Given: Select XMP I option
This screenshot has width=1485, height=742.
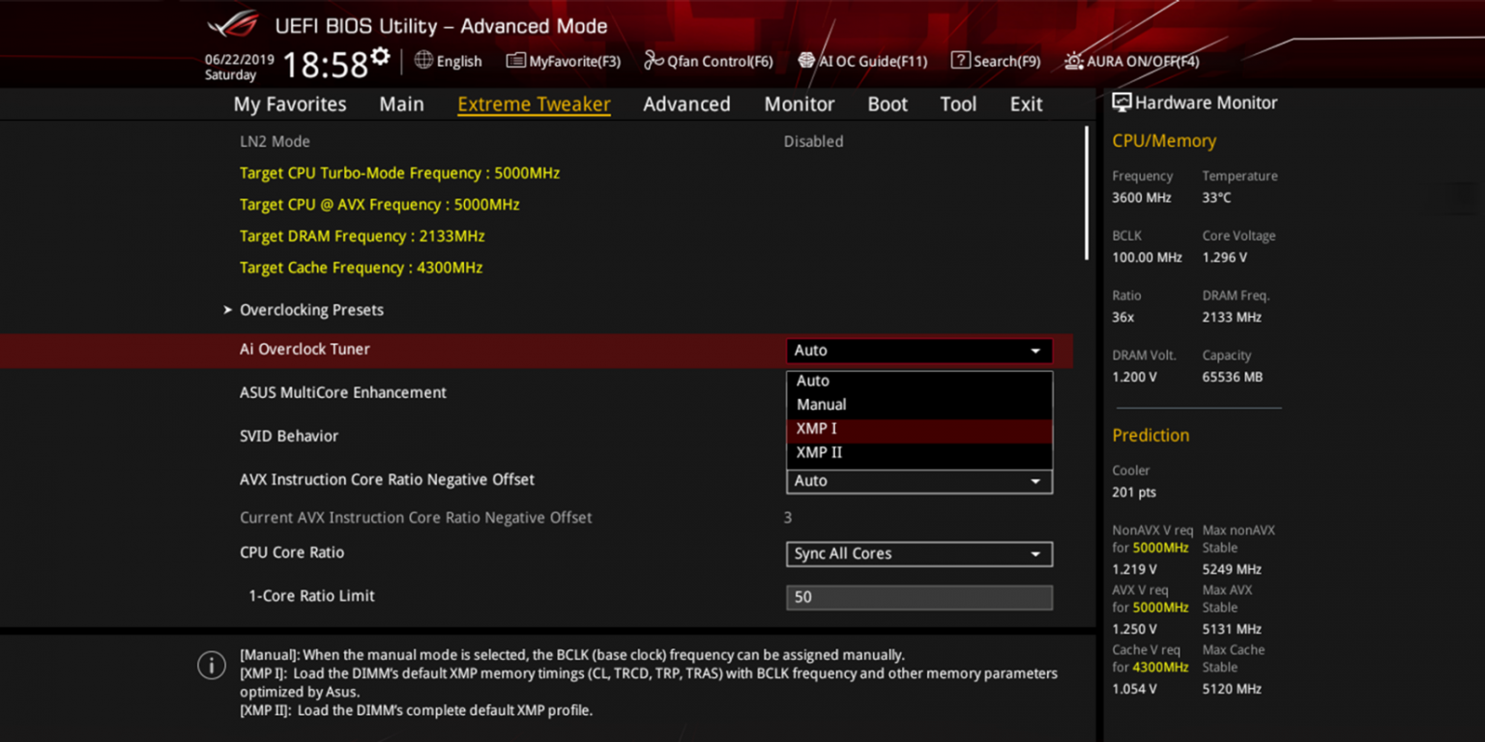Looking at the screenshot, I should click(x=918, y=429).
